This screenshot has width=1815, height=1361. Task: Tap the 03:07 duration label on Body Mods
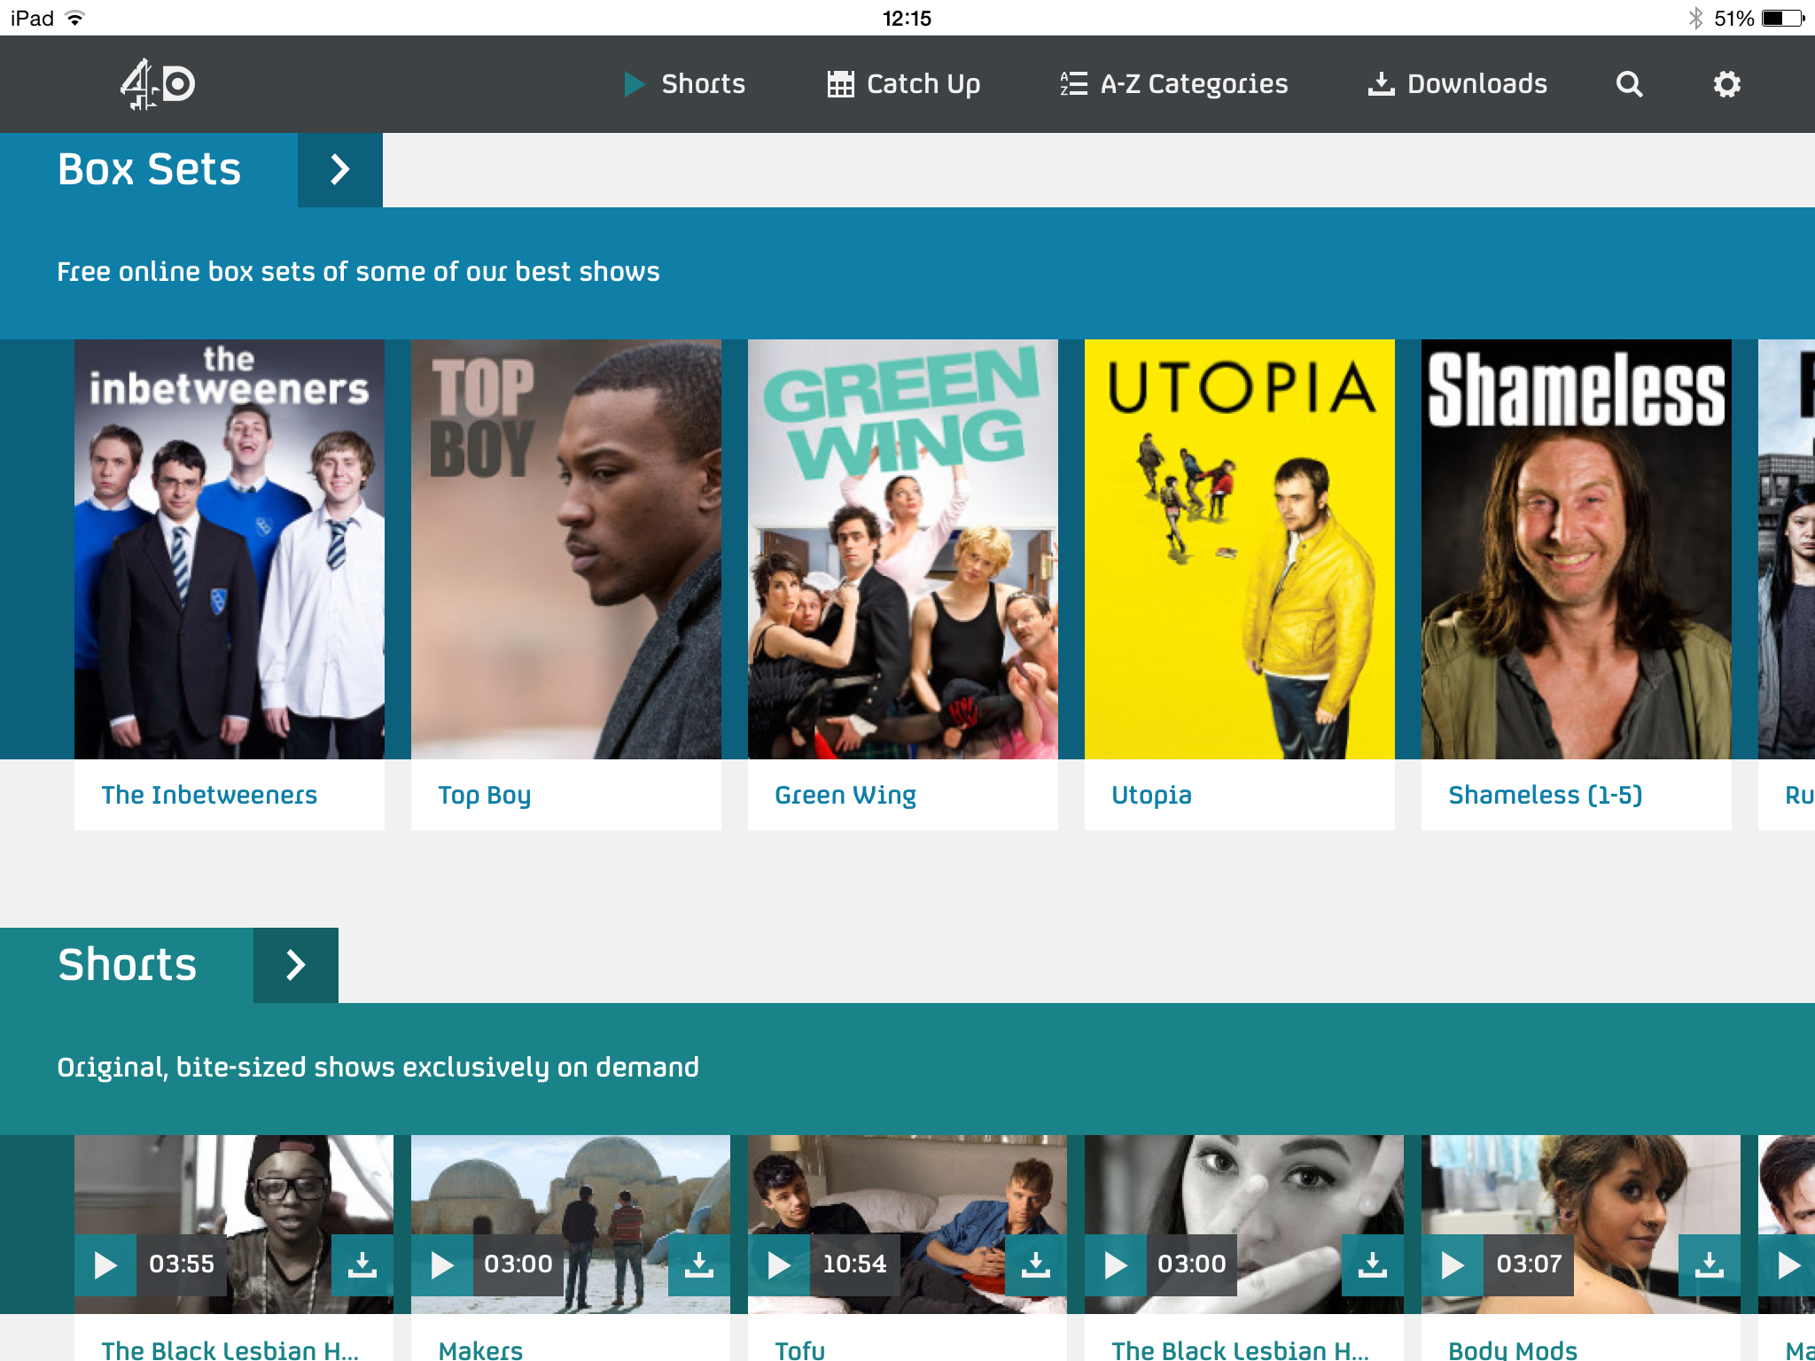click(x=1531, y=1265)
